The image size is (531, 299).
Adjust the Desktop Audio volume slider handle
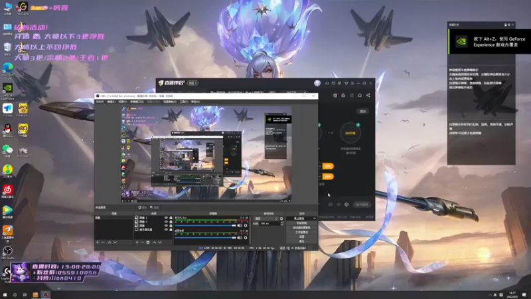tap(234, 238)
